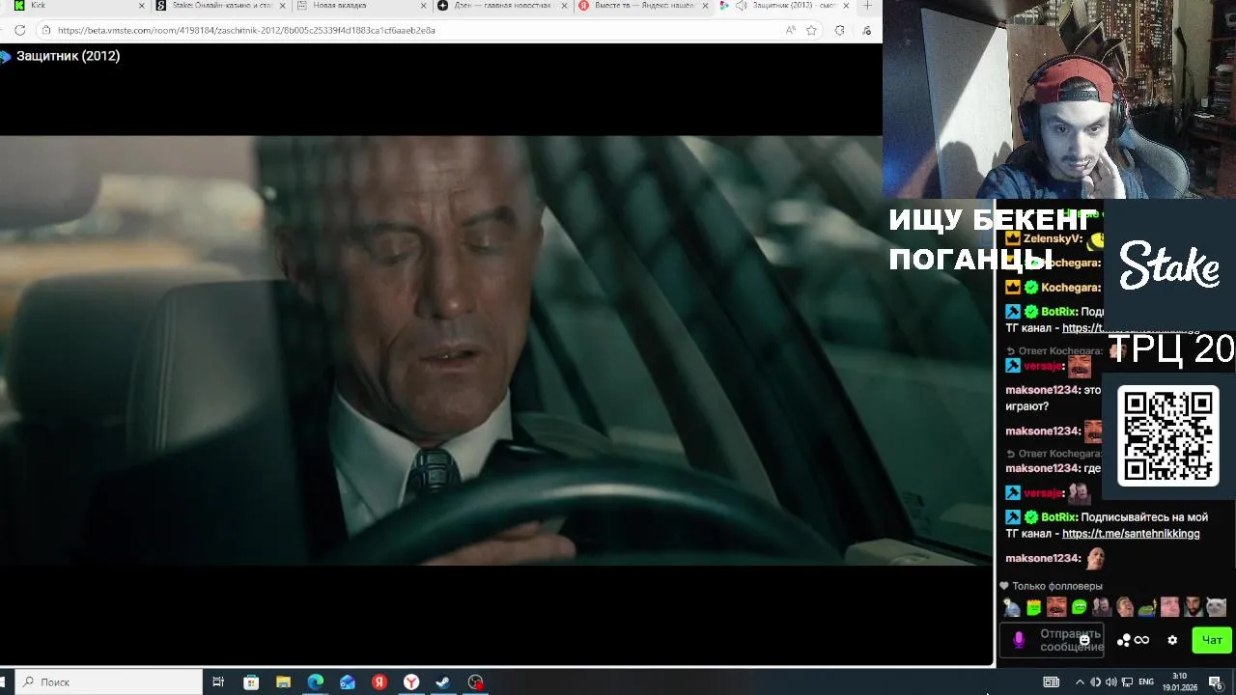Reload the page with the refresh icon

(19, 30)
